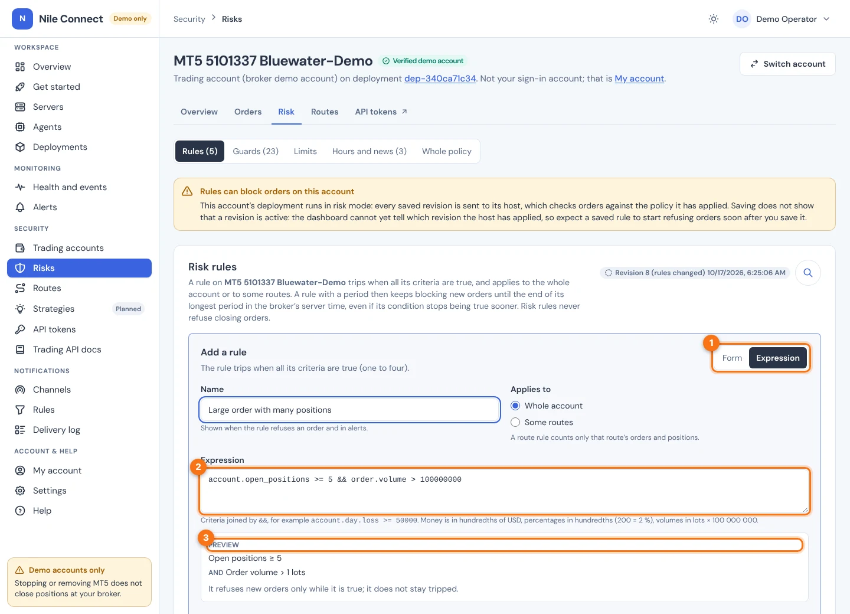Click the Revision 8 (rules changed) badge

695,273
